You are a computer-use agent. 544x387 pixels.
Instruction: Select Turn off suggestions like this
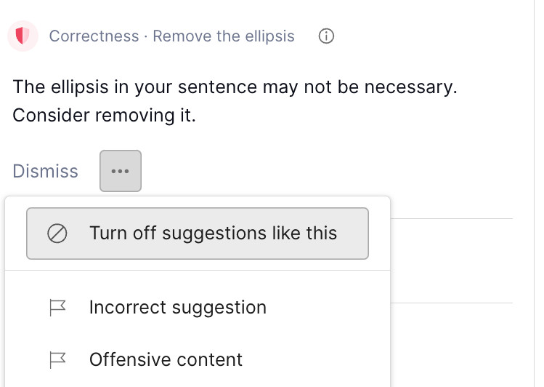point(198,234)
